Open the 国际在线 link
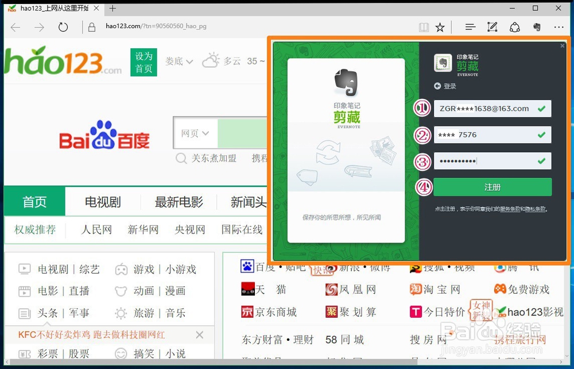The width and height of the screenshot is (574, 369). click(242, 230)
